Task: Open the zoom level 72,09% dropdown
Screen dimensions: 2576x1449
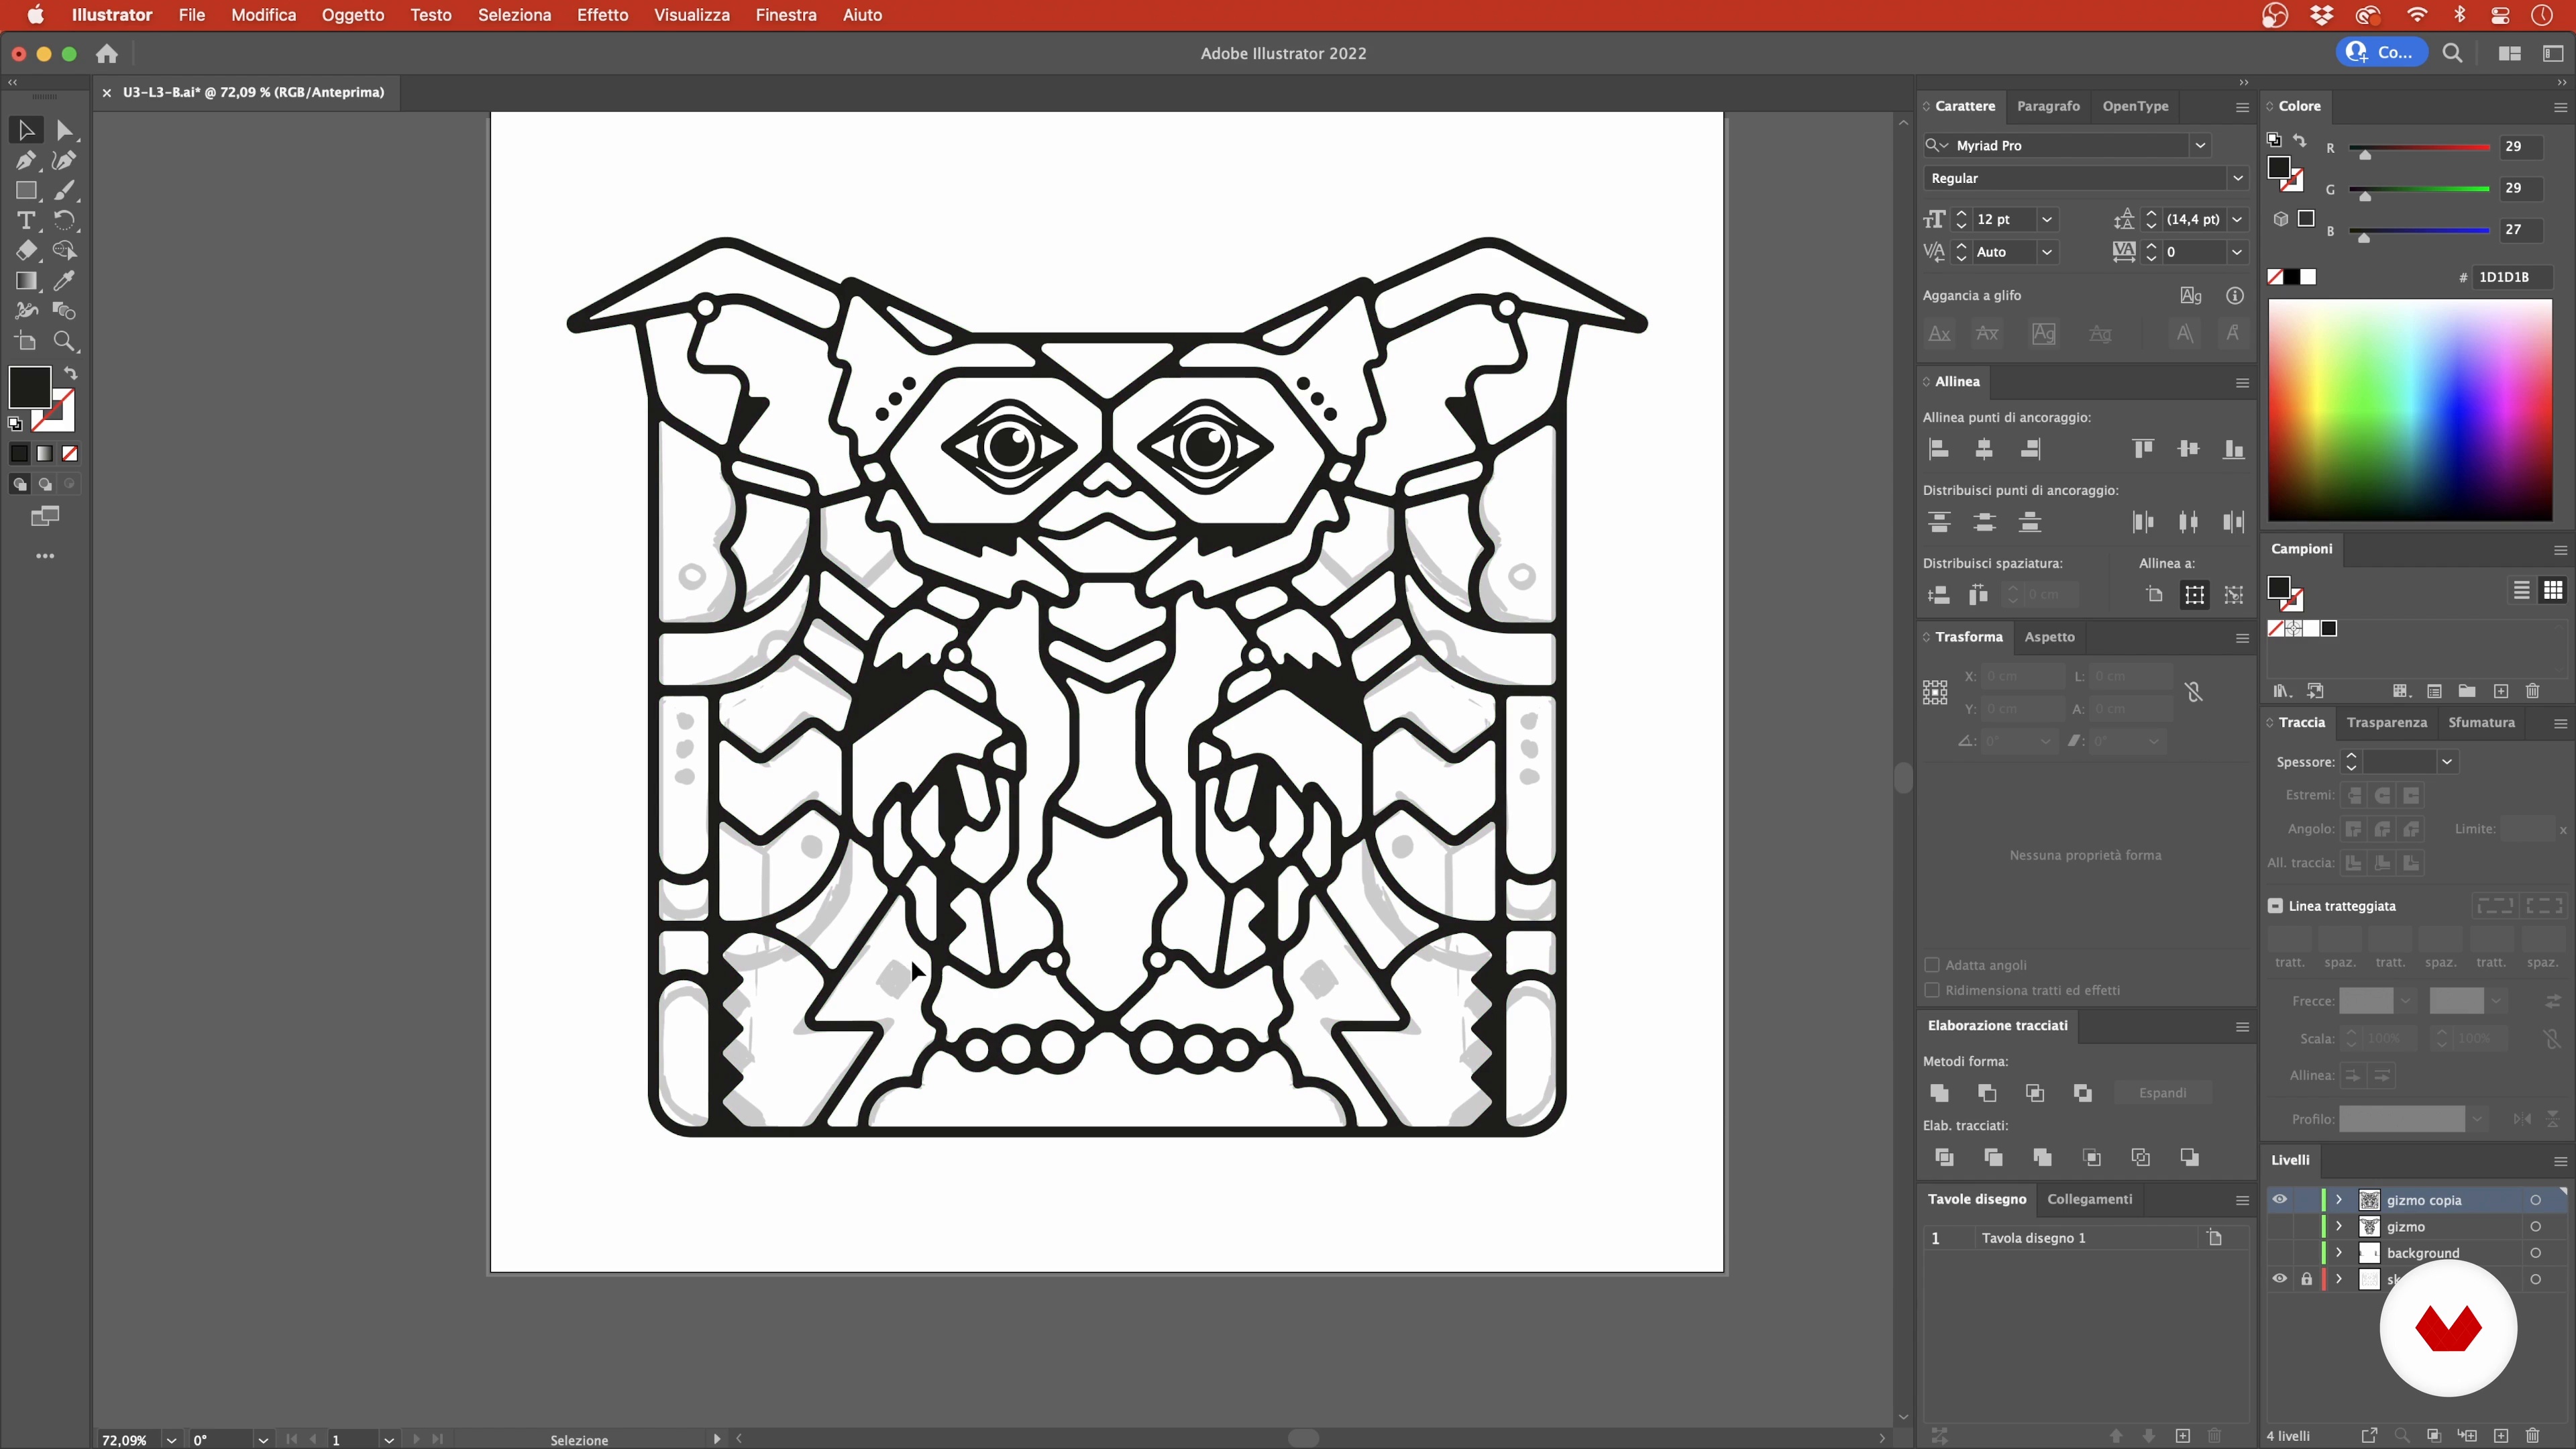Action: point(171,1440)
